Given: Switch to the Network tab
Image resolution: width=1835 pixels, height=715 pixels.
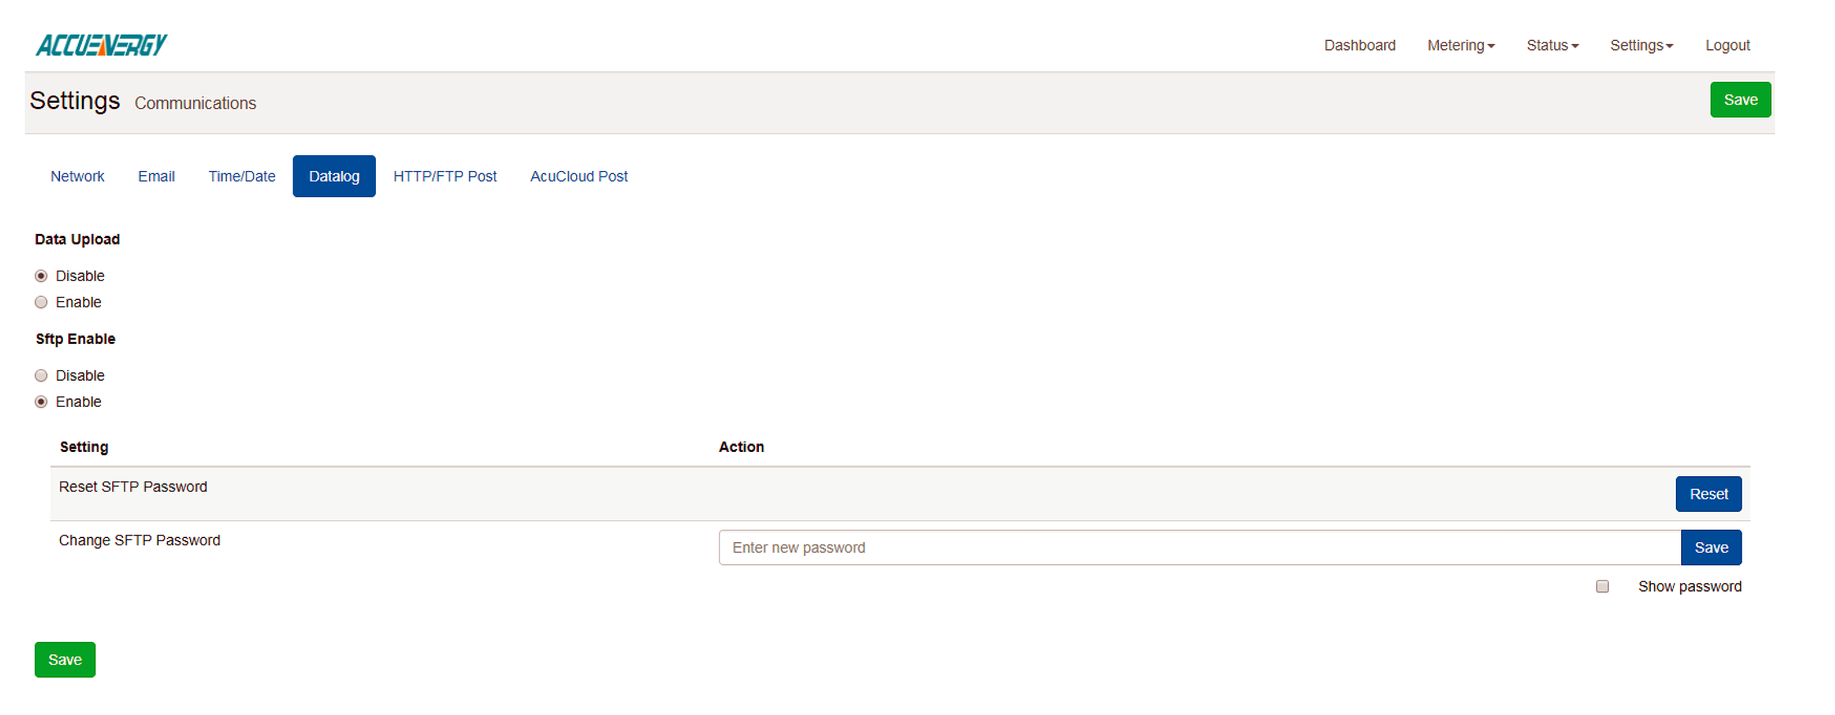Looking at the screenshot, I should (77, 176).
